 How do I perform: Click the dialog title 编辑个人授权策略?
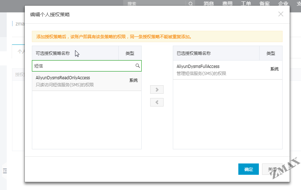pyautogui.click(x=50, y=15)
